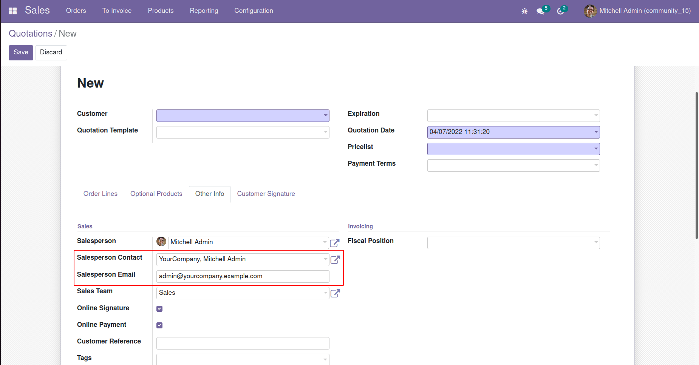
Task: Open Salesperson Contact record via external link icon
Action: coord(335,260)
